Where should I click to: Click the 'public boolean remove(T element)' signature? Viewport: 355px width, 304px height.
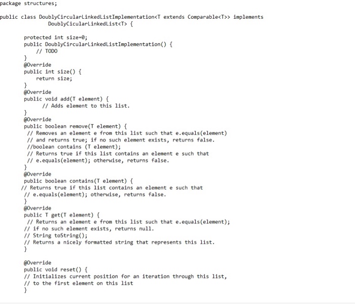(76, 126)
